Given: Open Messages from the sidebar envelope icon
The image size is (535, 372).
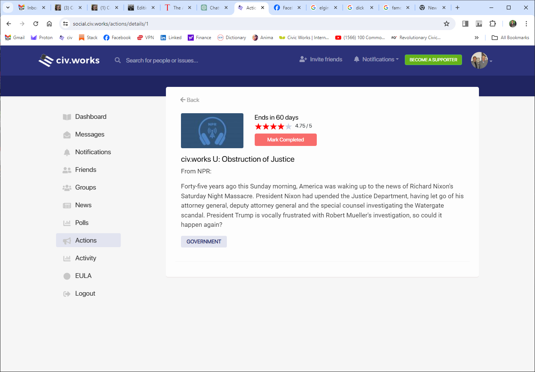Looking at the screenshot, I should (67, 135).
